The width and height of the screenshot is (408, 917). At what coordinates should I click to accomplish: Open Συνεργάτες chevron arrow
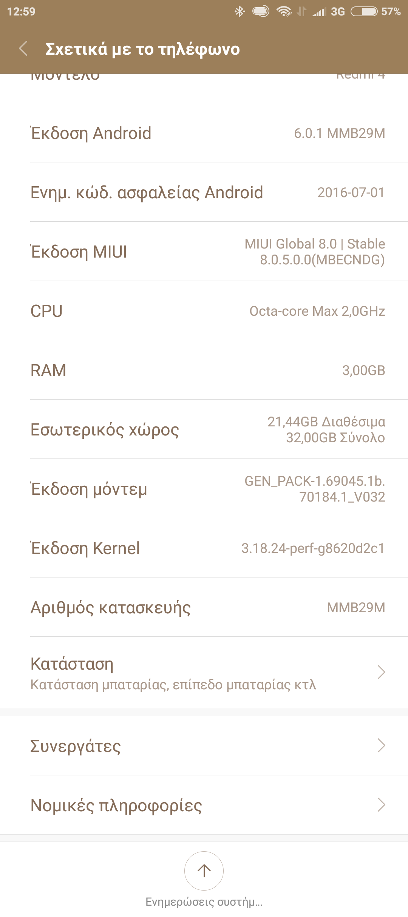pos(381,746)
